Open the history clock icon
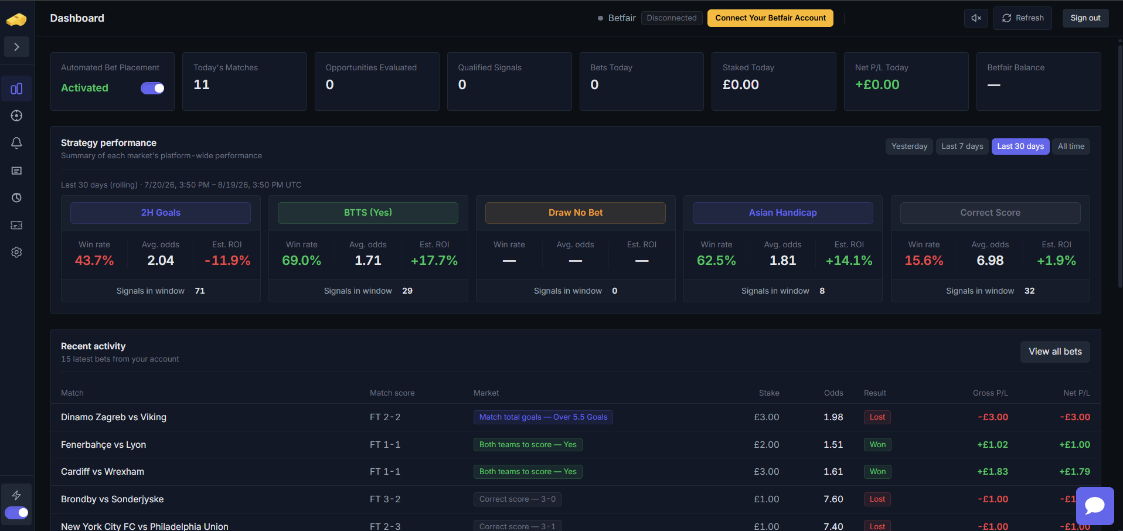 [x=16, y=198]
